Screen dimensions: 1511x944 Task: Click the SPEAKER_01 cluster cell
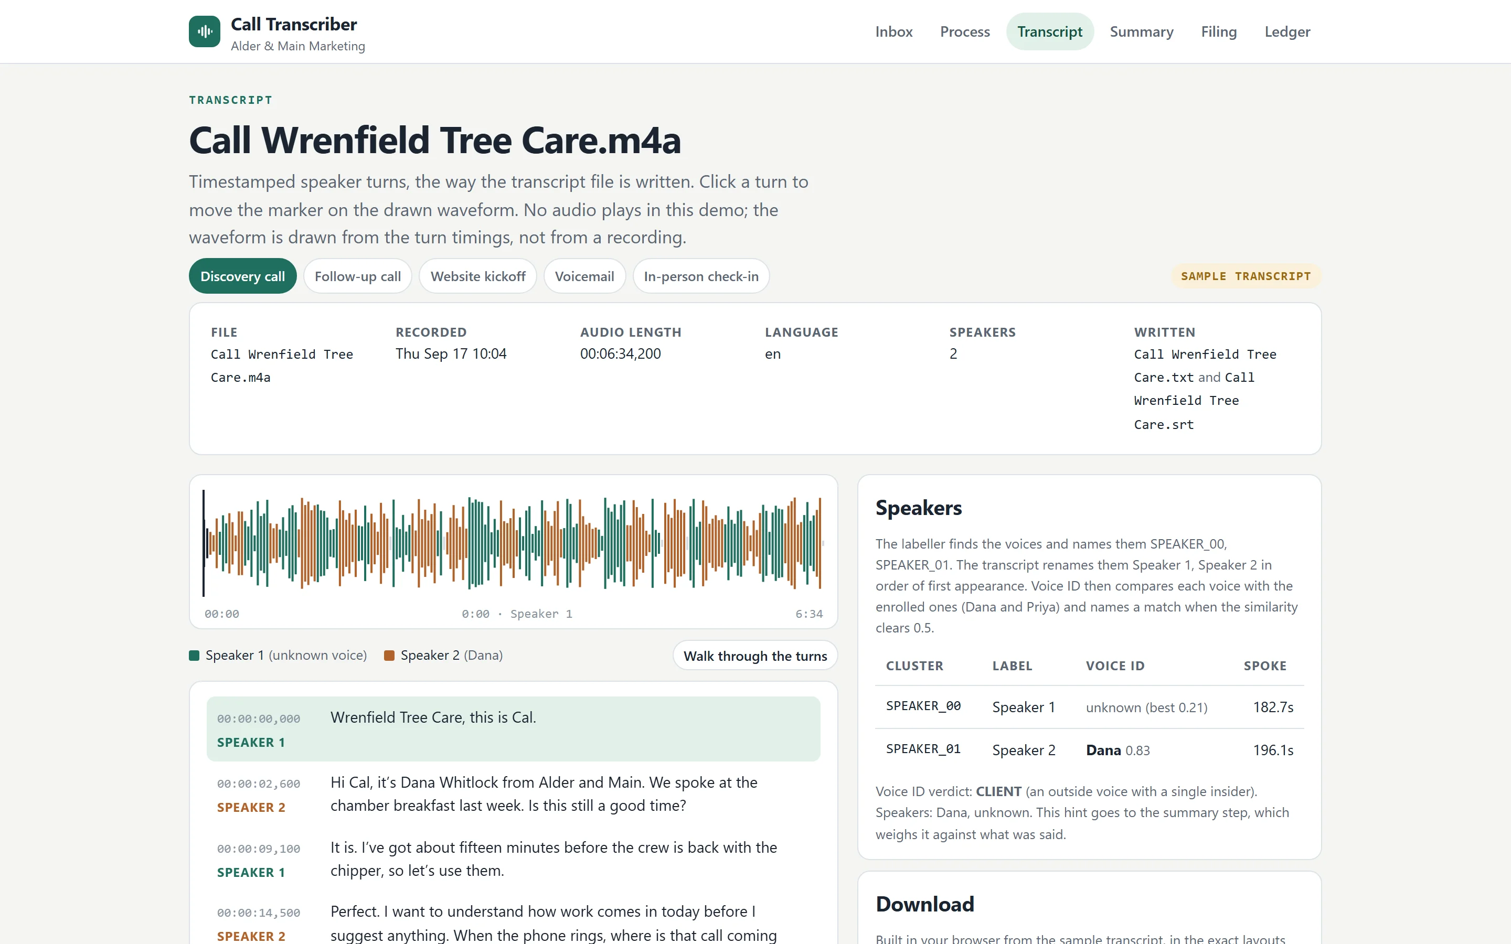coord(923,749)
